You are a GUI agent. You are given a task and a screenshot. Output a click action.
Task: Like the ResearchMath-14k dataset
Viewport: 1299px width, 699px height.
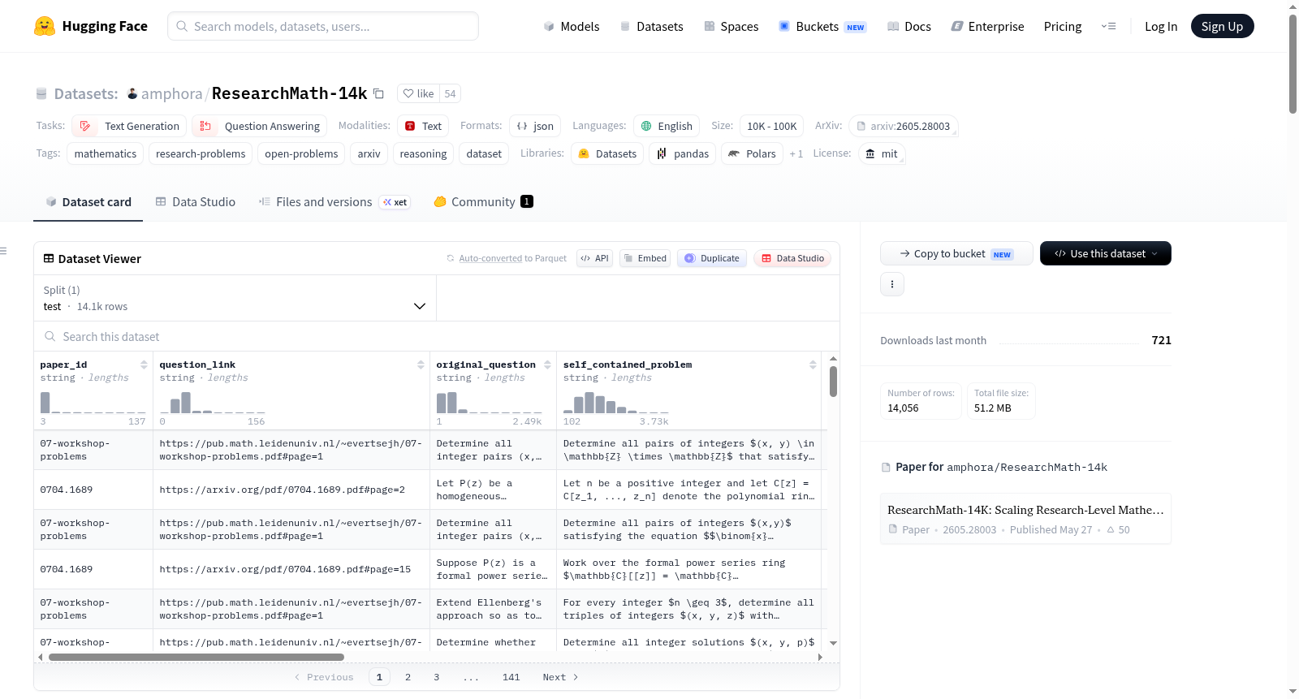point(419,93)
